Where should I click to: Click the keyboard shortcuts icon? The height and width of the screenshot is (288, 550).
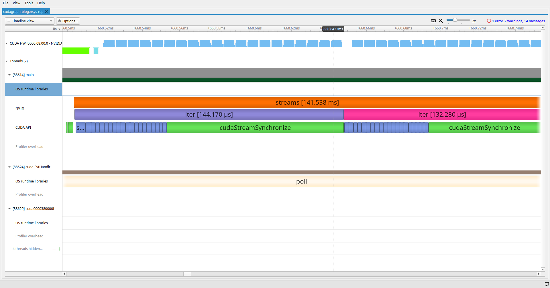coord(433,21)
